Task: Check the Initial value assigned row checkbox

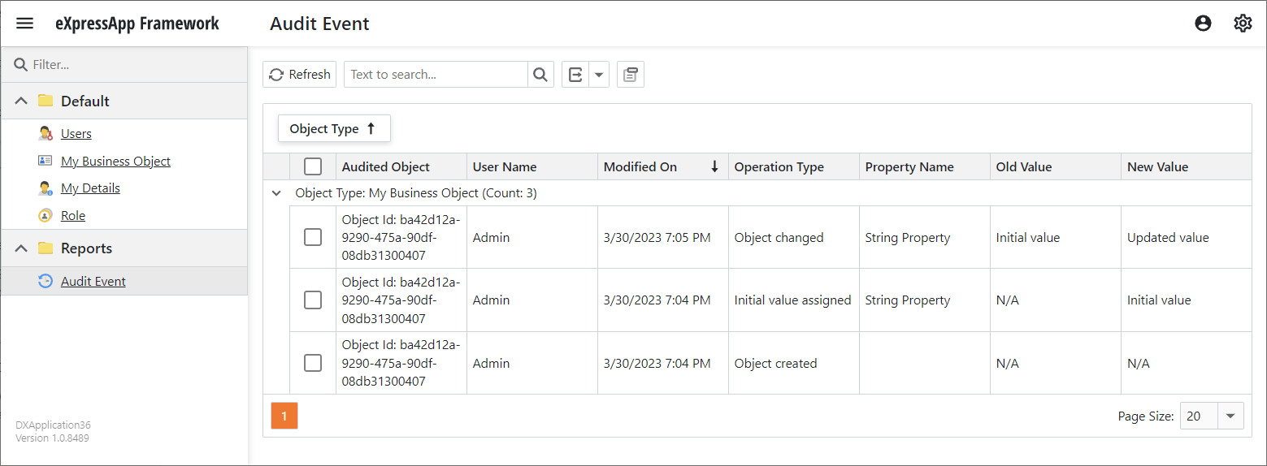Action: pos(313,300)
